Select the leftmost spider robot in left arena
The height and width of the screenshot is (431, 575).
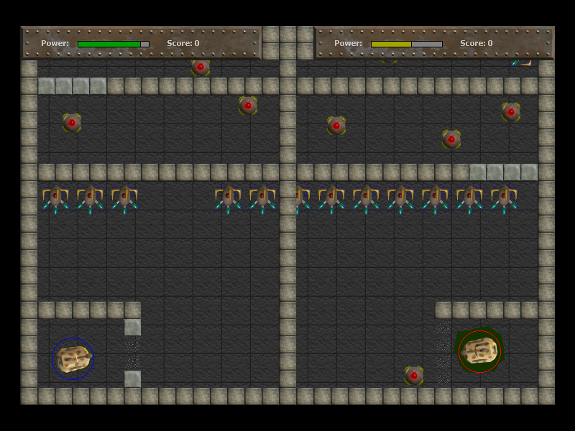(x=55, y=199)
